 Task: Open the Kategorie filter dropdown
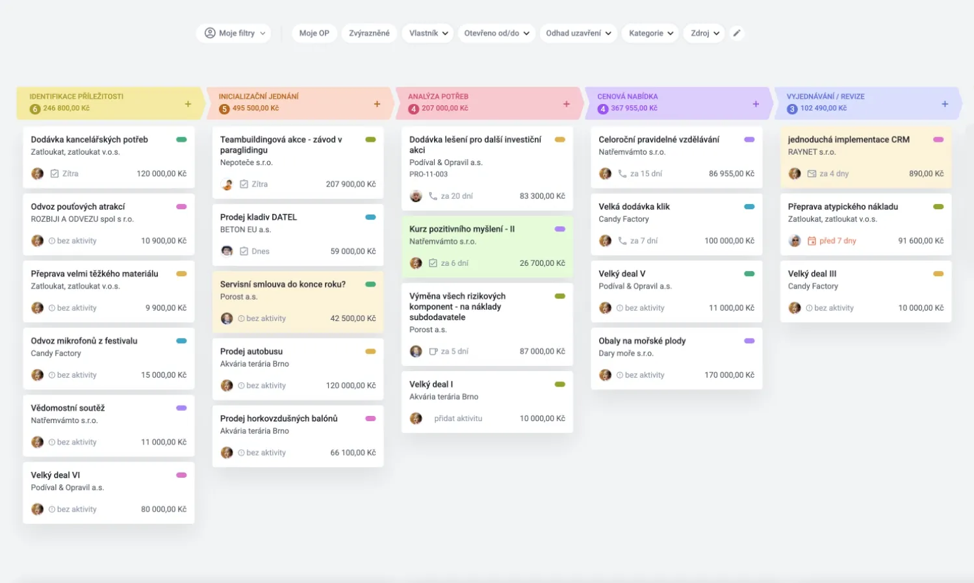pos(652,33)
